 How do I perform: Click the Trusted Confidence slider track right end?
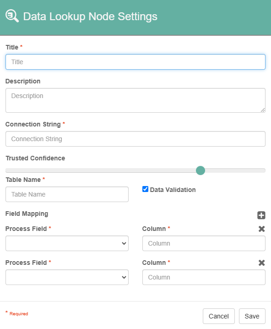pyautogui.click(x=263, y=170)
